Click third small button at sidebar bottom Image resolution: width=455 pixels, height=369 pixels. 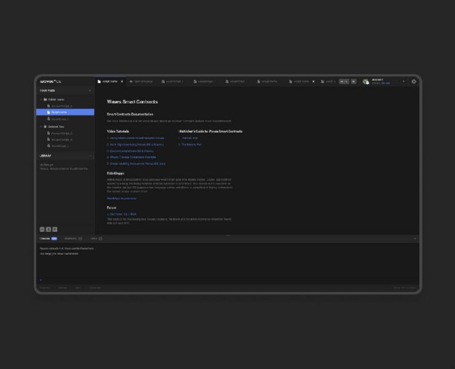pyautogui.click(x=55, y=229)
